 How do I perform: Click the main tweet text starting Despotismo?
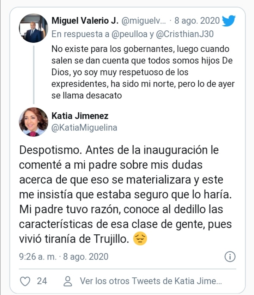click(123, 195)
